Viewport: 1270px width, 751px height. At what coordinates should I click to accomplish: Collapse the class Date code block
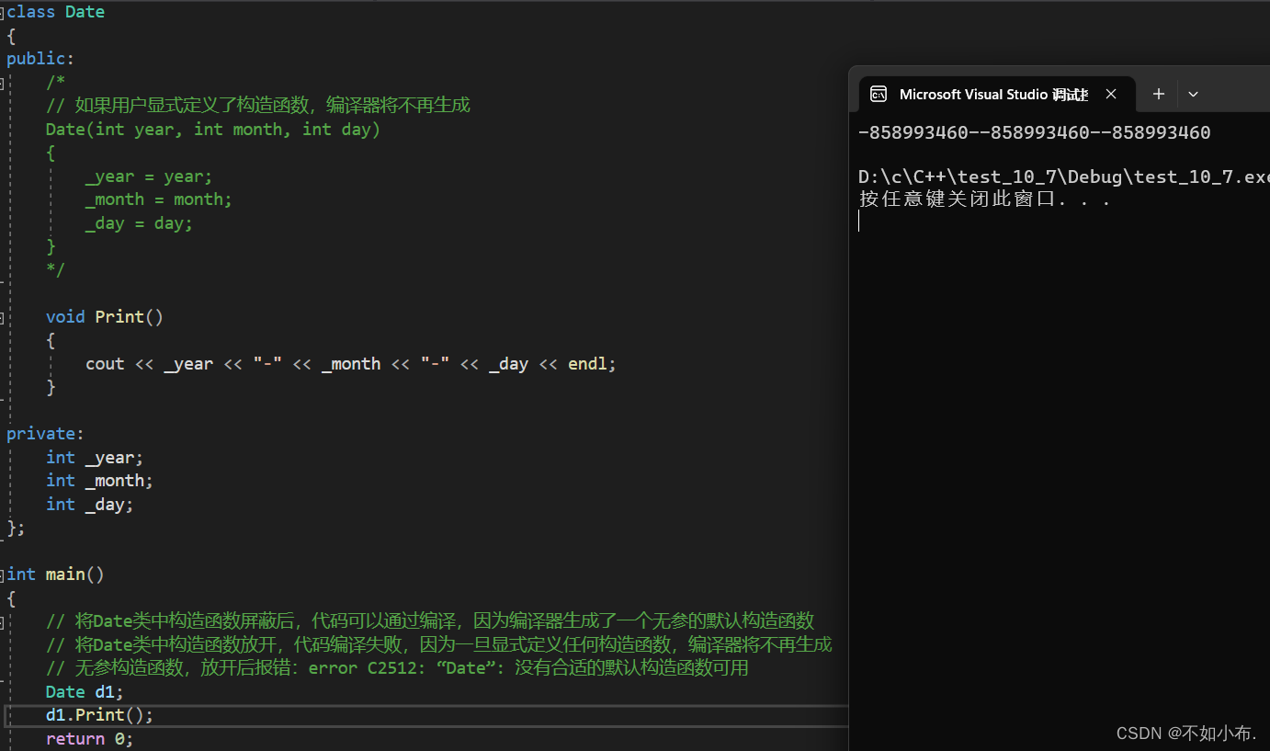click(x=3, y=12)
